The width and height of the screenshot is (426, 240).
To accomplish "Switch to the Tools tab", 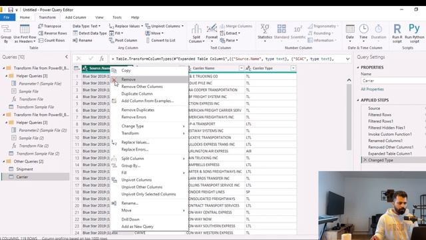I will (117, 17).
